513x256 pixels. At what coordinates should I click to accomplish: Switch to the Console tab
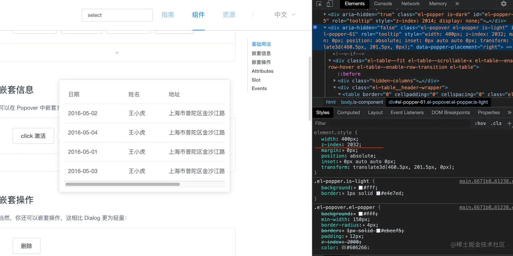tap(383, 4)
